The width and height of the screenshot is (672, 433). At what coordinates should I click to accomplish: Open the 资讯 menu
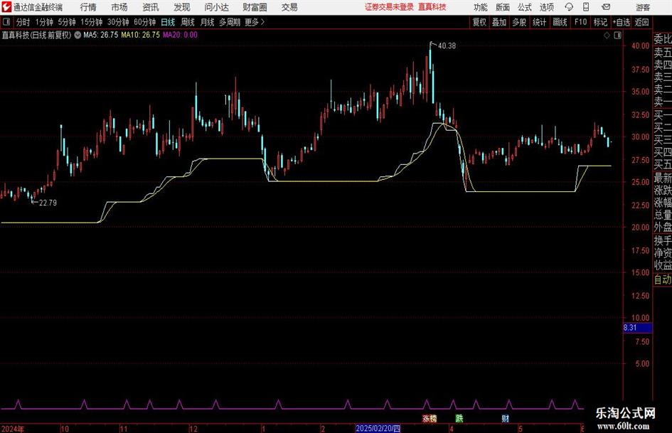coord(151,7)
